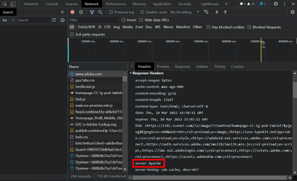This screenshot has height=181, width=297.
Task: Filter requests by Img type
Action: pos(116,27)
